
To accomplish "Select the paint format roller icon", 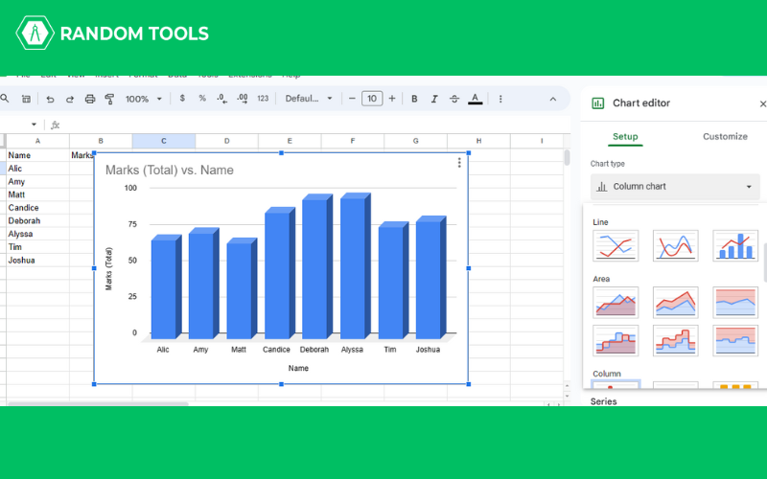I will (x=109, y=100).
